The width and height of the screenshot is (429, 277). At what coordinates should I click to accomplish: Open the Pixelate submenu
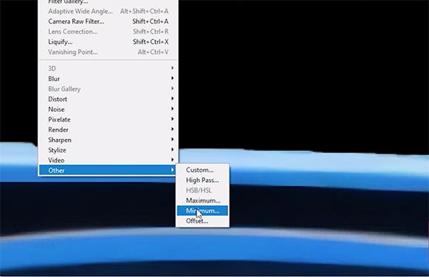click(x=108, y=120)
